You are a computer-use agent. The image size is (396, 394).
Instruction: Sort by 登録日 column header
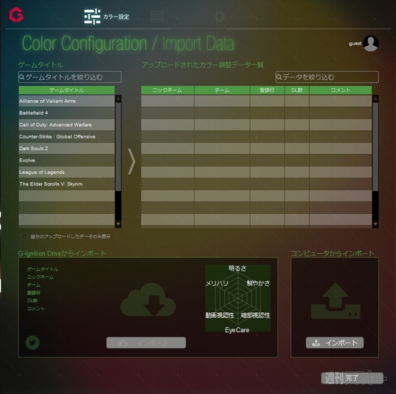tap(267, 90)
